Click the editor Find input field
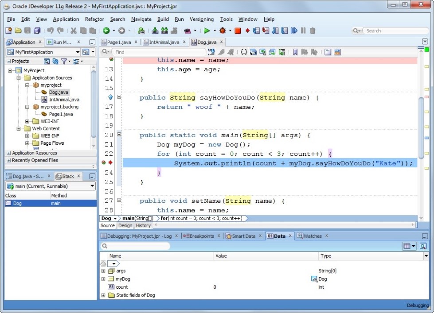 point(160,52)
